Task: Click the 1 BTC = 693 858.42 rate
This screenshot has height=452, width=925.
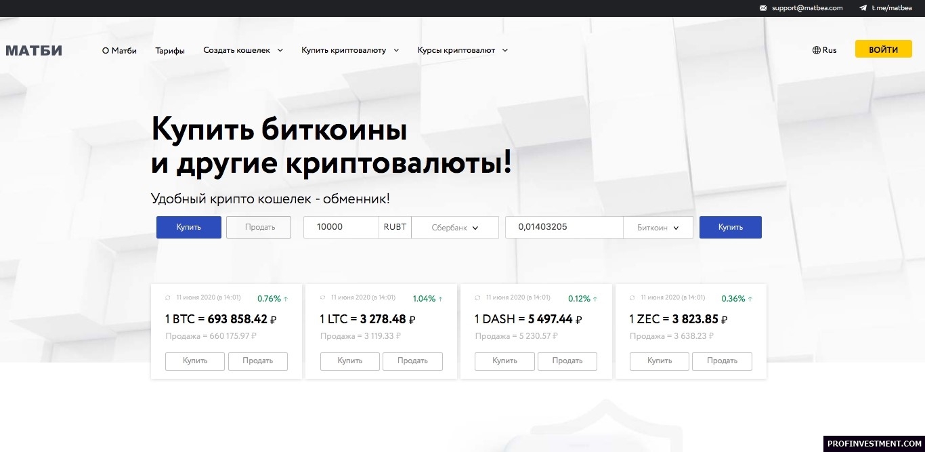Action: pyautogui.click(x=221, y=319)
